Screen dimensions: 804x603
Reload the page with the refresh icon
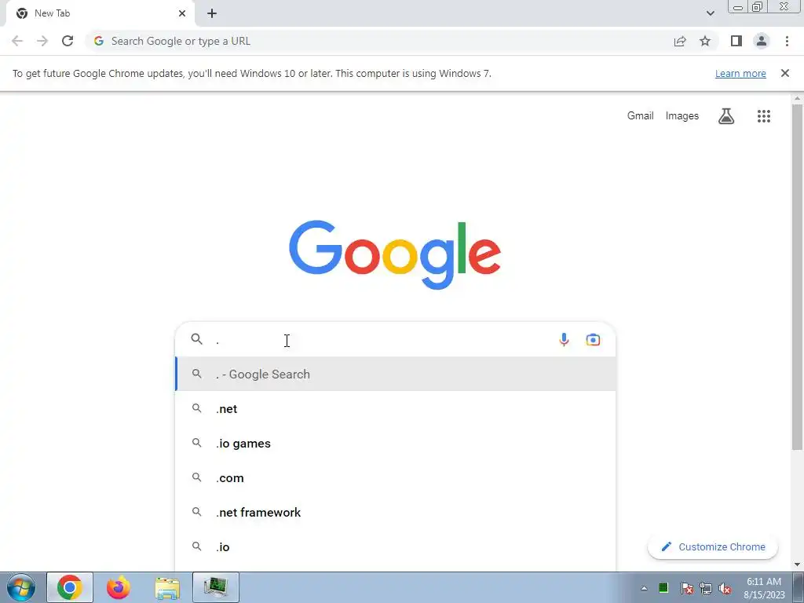(68, 41)
